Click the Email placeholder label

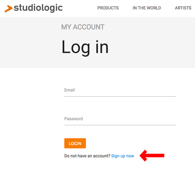pyautogui.click(x=70, y=90)
